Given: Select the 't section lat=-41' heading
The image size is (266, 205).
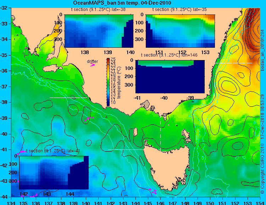Looking at the screenshot, I should click(53, 151).
